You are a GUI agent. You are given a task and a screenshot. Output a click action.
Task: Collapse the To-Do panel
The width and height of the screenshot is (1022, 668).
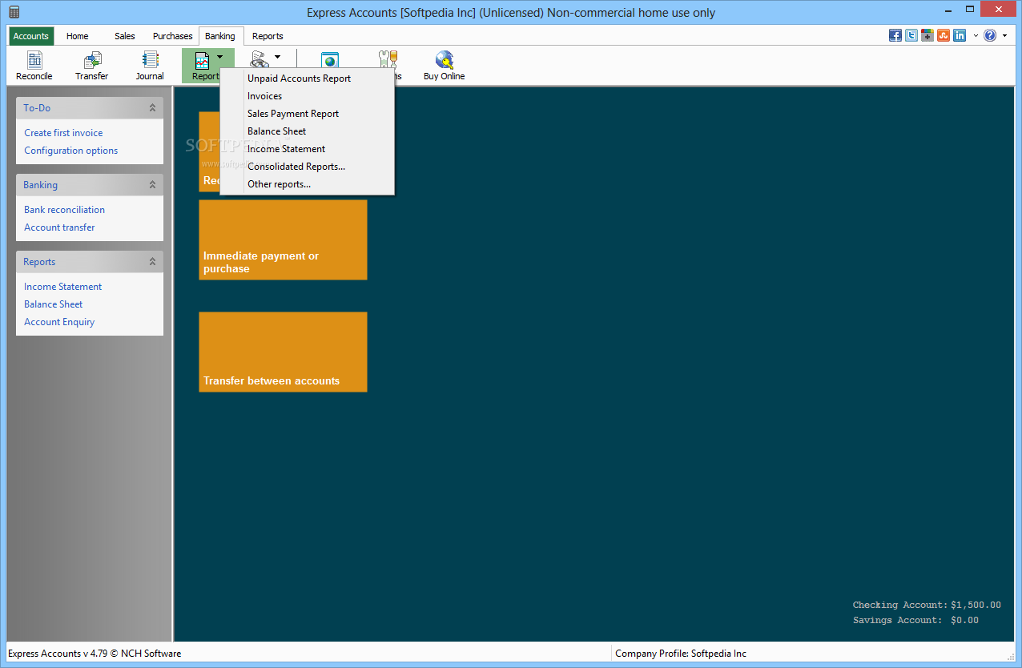152,107
